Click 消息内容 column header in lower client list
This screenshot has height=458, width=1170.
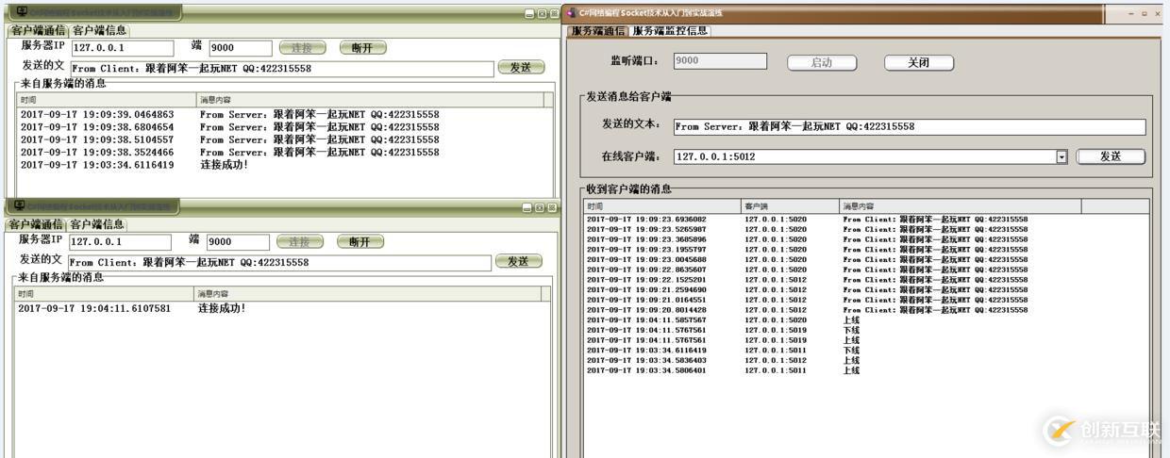pos(368,294)
